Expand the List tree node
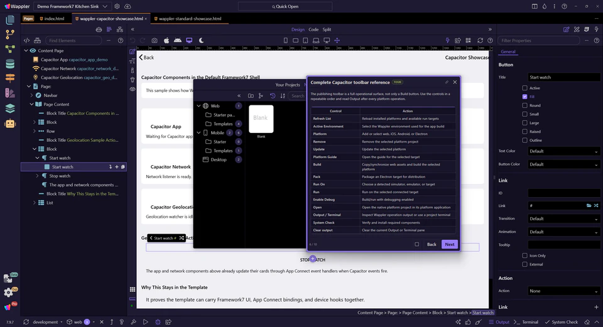The image size is (603, 327). point(34,203)
